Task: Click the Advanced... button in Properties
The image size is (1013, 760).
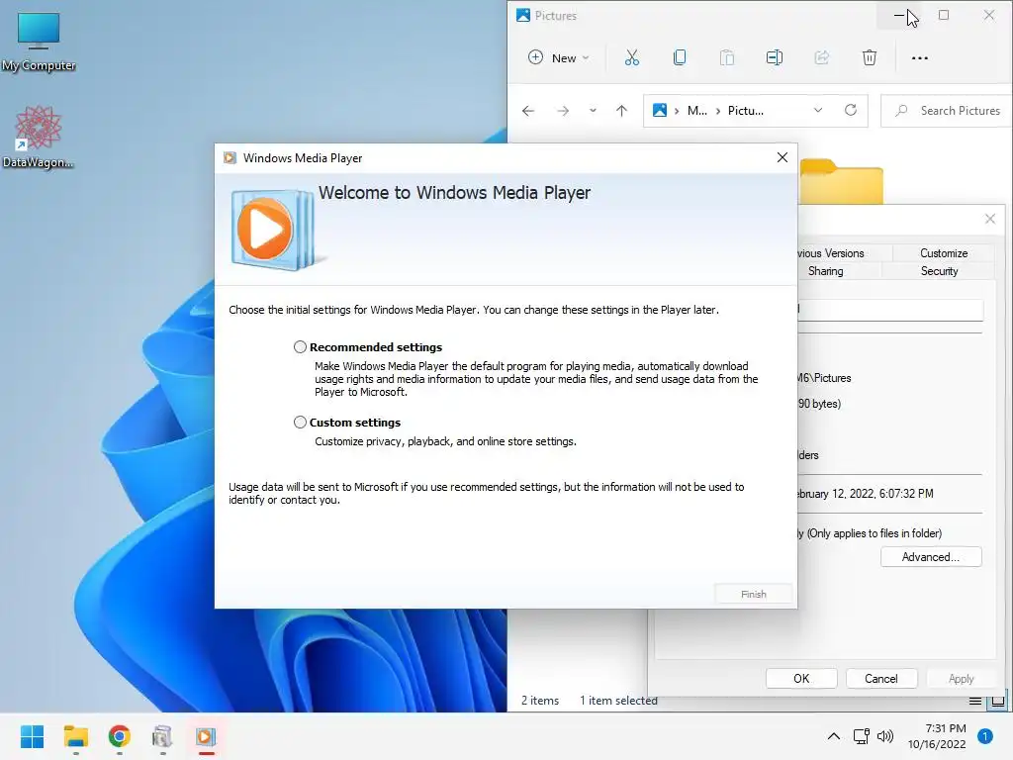Action: [931, 557]
